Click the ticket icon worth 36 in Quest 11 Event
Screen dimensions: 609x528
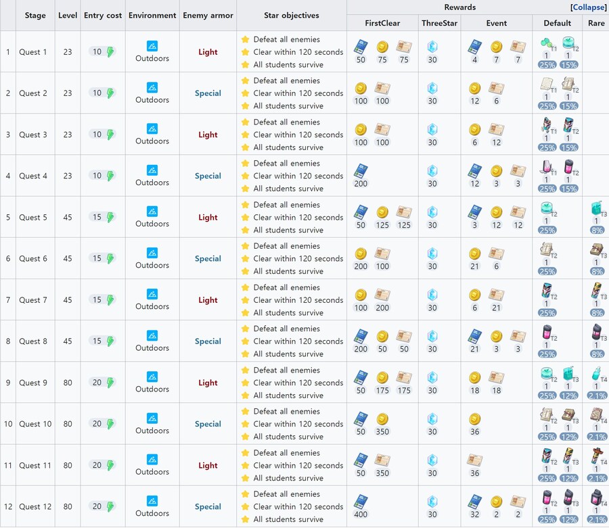[474, 460]
